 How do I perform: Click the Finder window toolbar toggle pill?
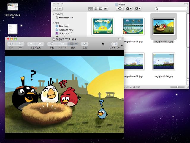click(x=186, y=4)
